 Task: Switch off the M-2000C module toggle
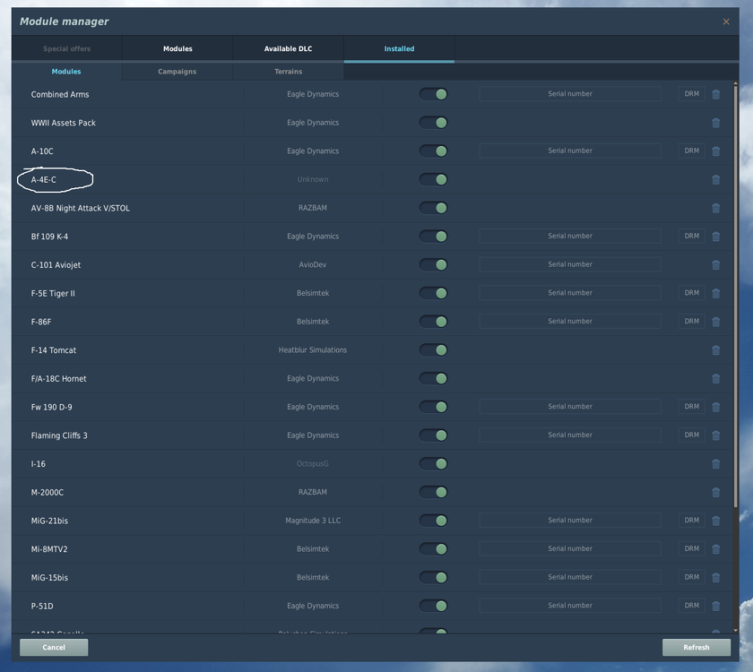pyautogui.click(x=433, y=492)
